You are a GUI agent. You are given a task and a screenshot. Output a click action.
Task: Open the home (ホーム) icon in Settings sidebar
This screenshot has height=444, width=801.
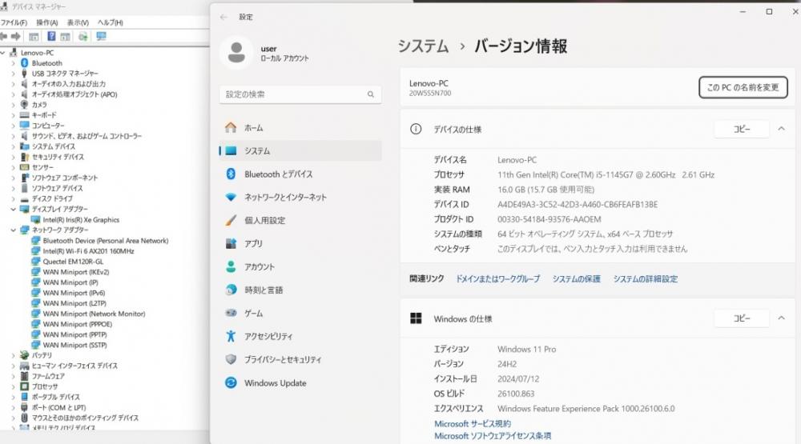(x=231, y=127)
